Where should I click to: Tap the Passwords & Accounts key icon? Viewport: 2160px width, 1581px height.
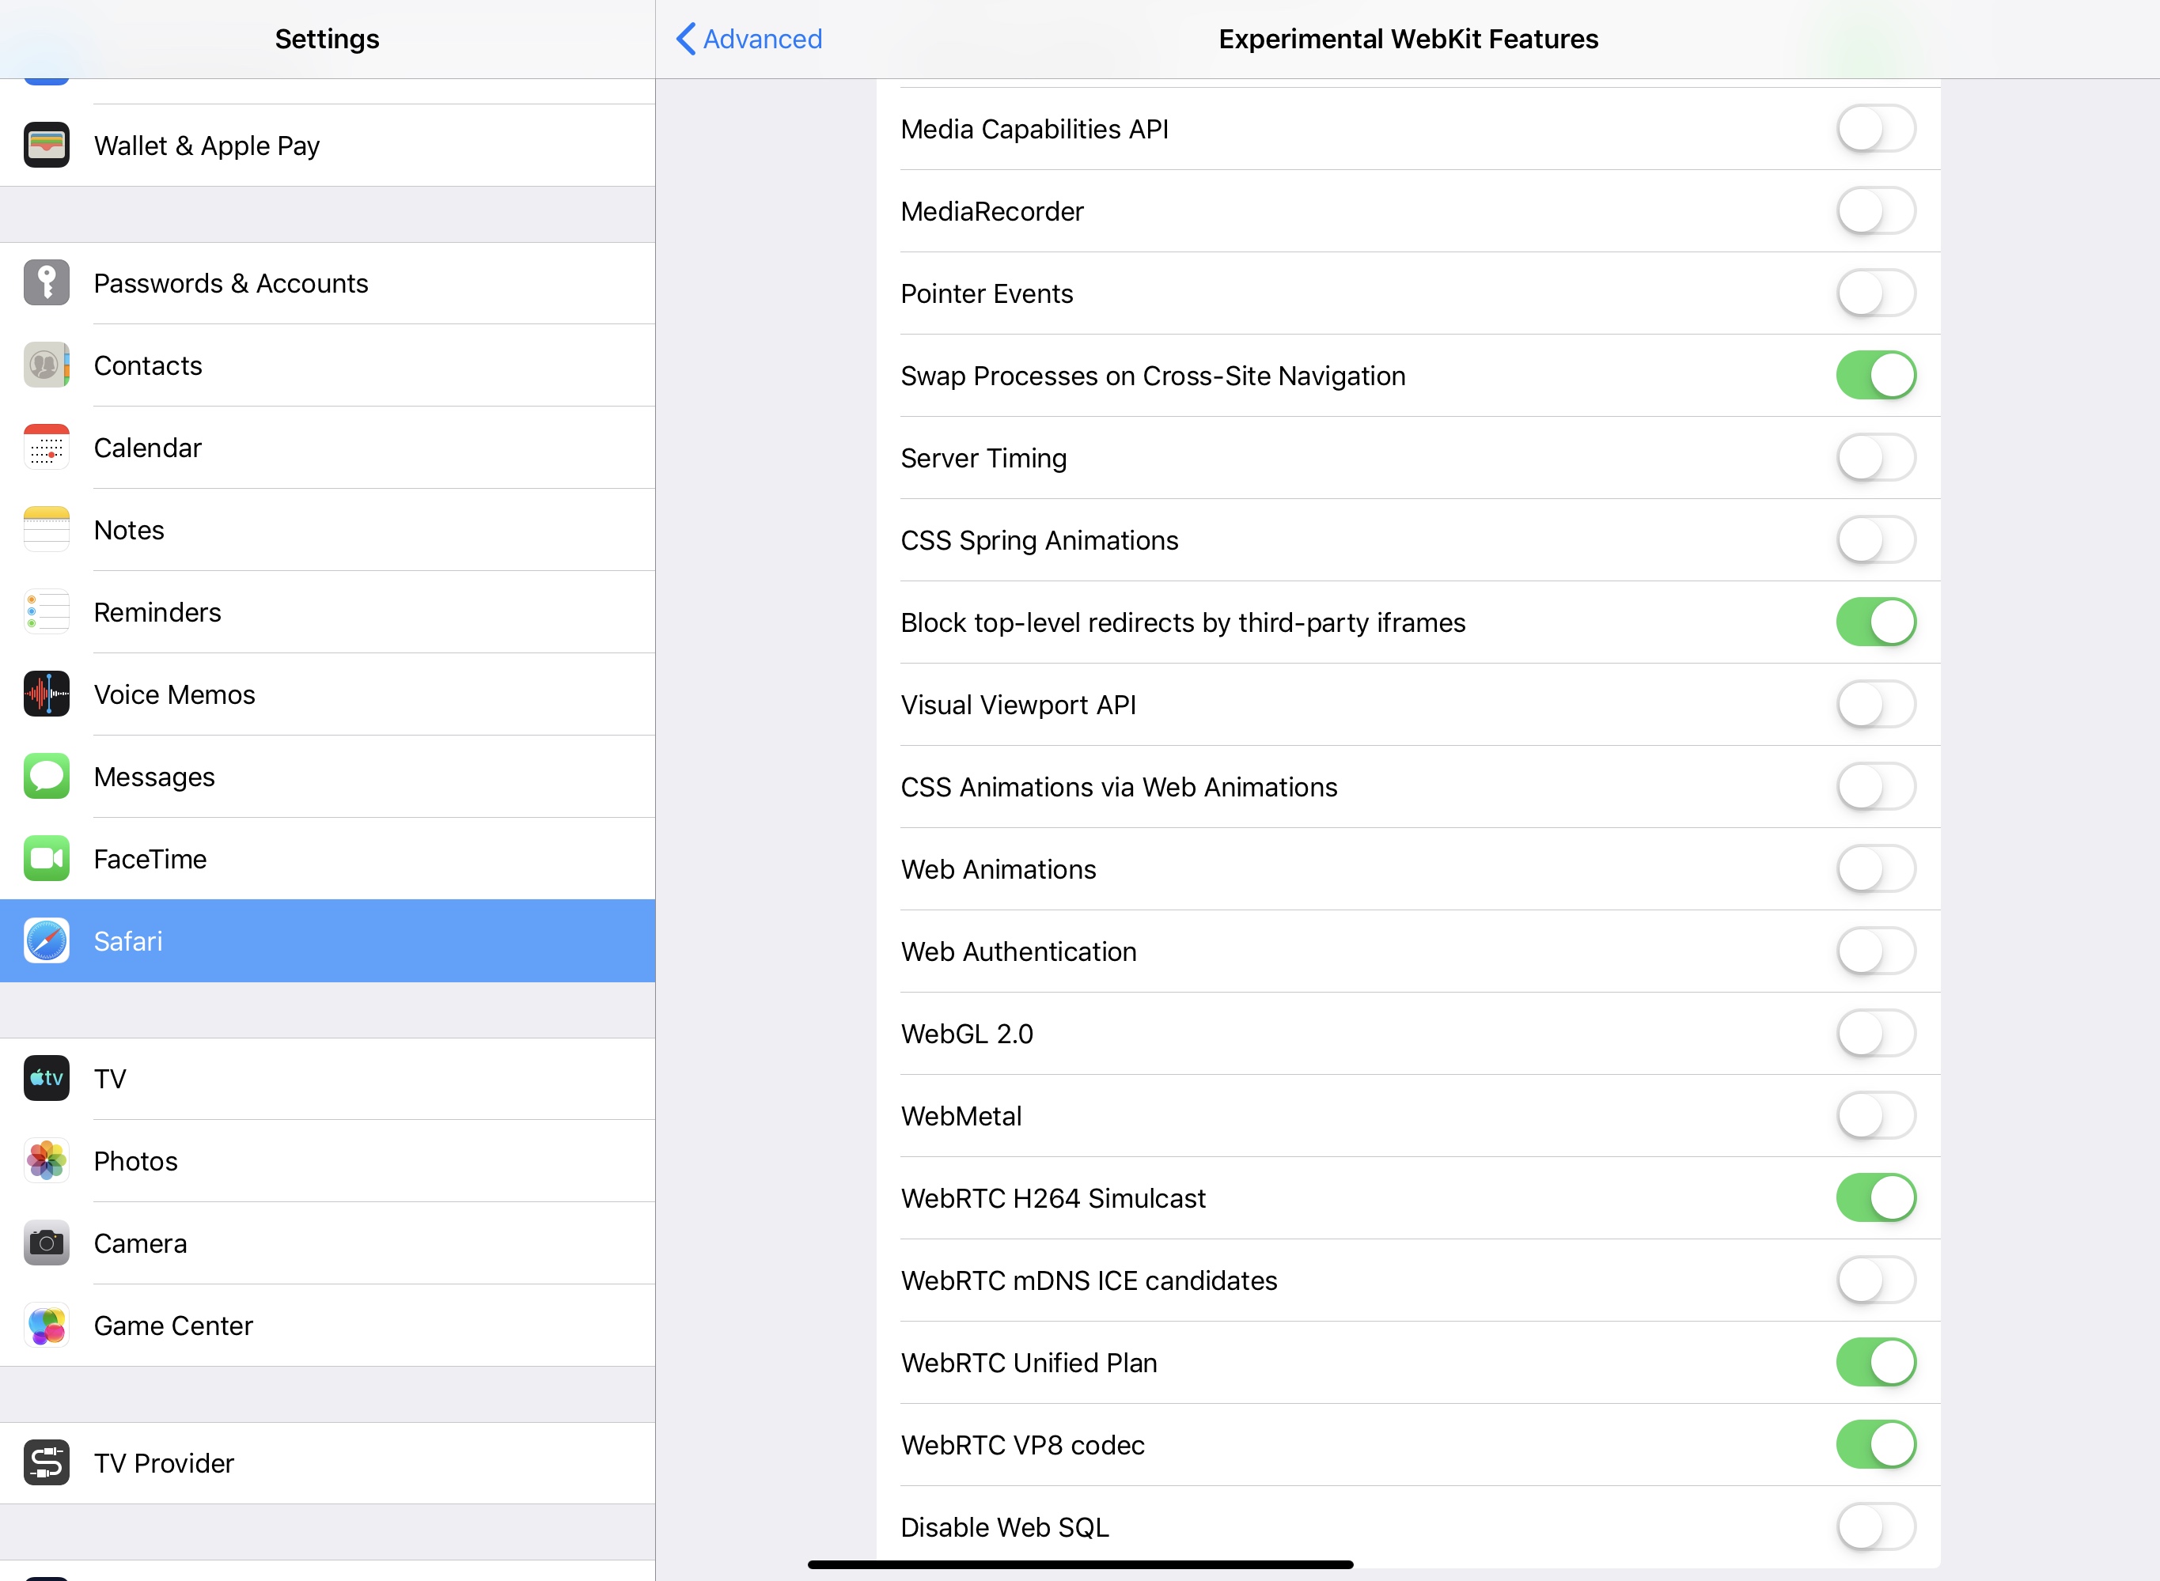tap(46, 283)
